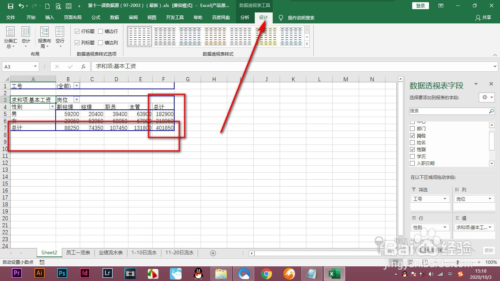Switch to the 分析 analyze tab
The width and height of the screenshot is (500, 281).
(245, 18)
